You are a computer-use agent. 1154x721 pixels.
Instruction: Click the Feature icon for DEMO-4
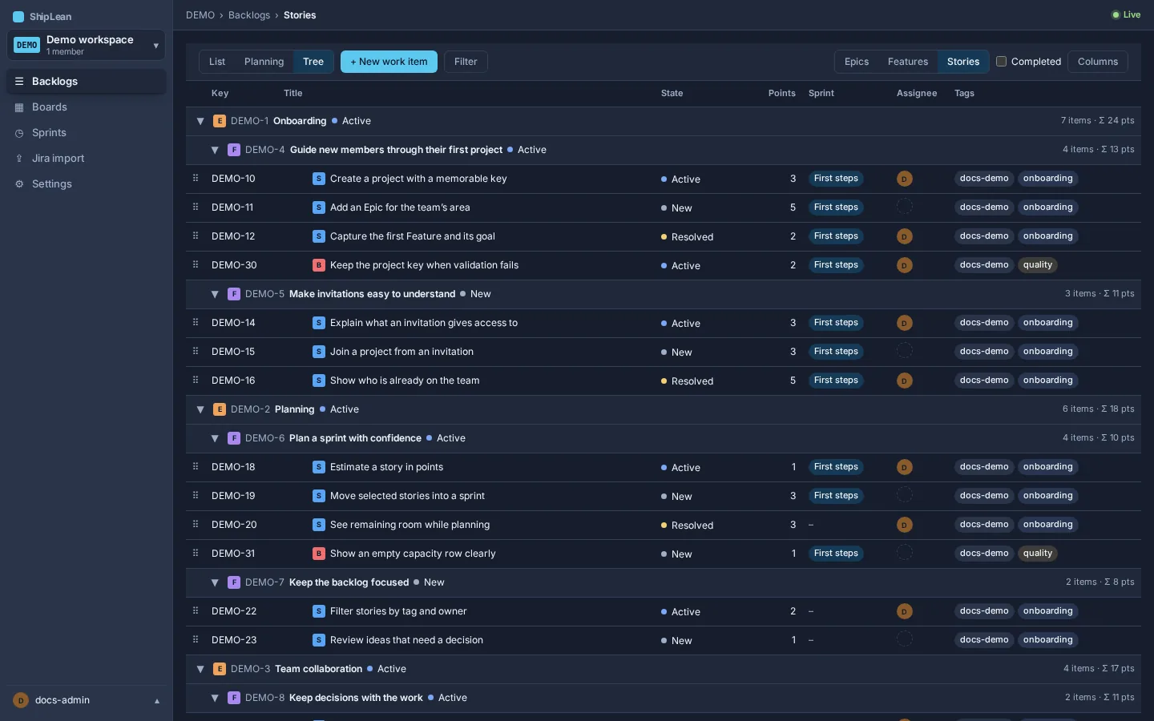click(234, 150)
